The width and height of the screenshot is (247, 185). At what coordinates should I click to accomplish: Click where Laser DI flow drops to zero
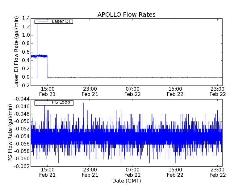tap(47, 71)
